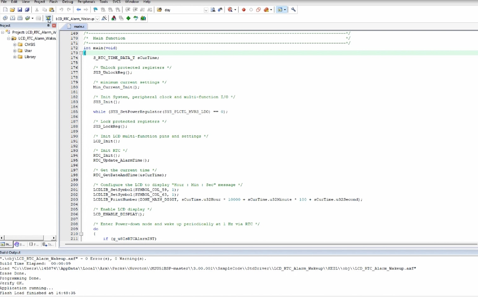The width and height of the screenshot is (478, 297).
Task: Select the Project tab at the panel bottom
Action: click(6, 244)
